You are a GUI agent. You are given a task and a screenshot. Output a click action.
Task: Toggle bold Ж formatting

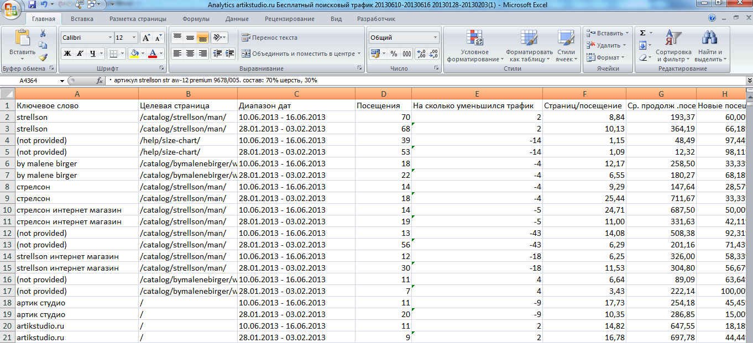point(67,54)
